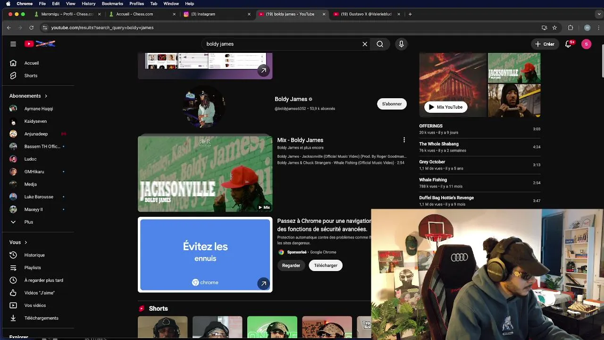Click S'abonner for Boldy James
This screenshot has height=340, width=604.
[x=392, y=104]
